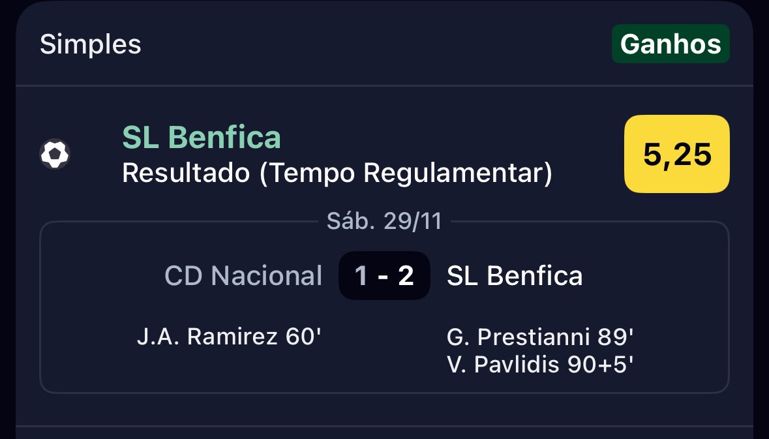The height and width of the screenshot is (439, 769).
Task: Click the soccer ball sport icon
Action: [x=54, y=154]
